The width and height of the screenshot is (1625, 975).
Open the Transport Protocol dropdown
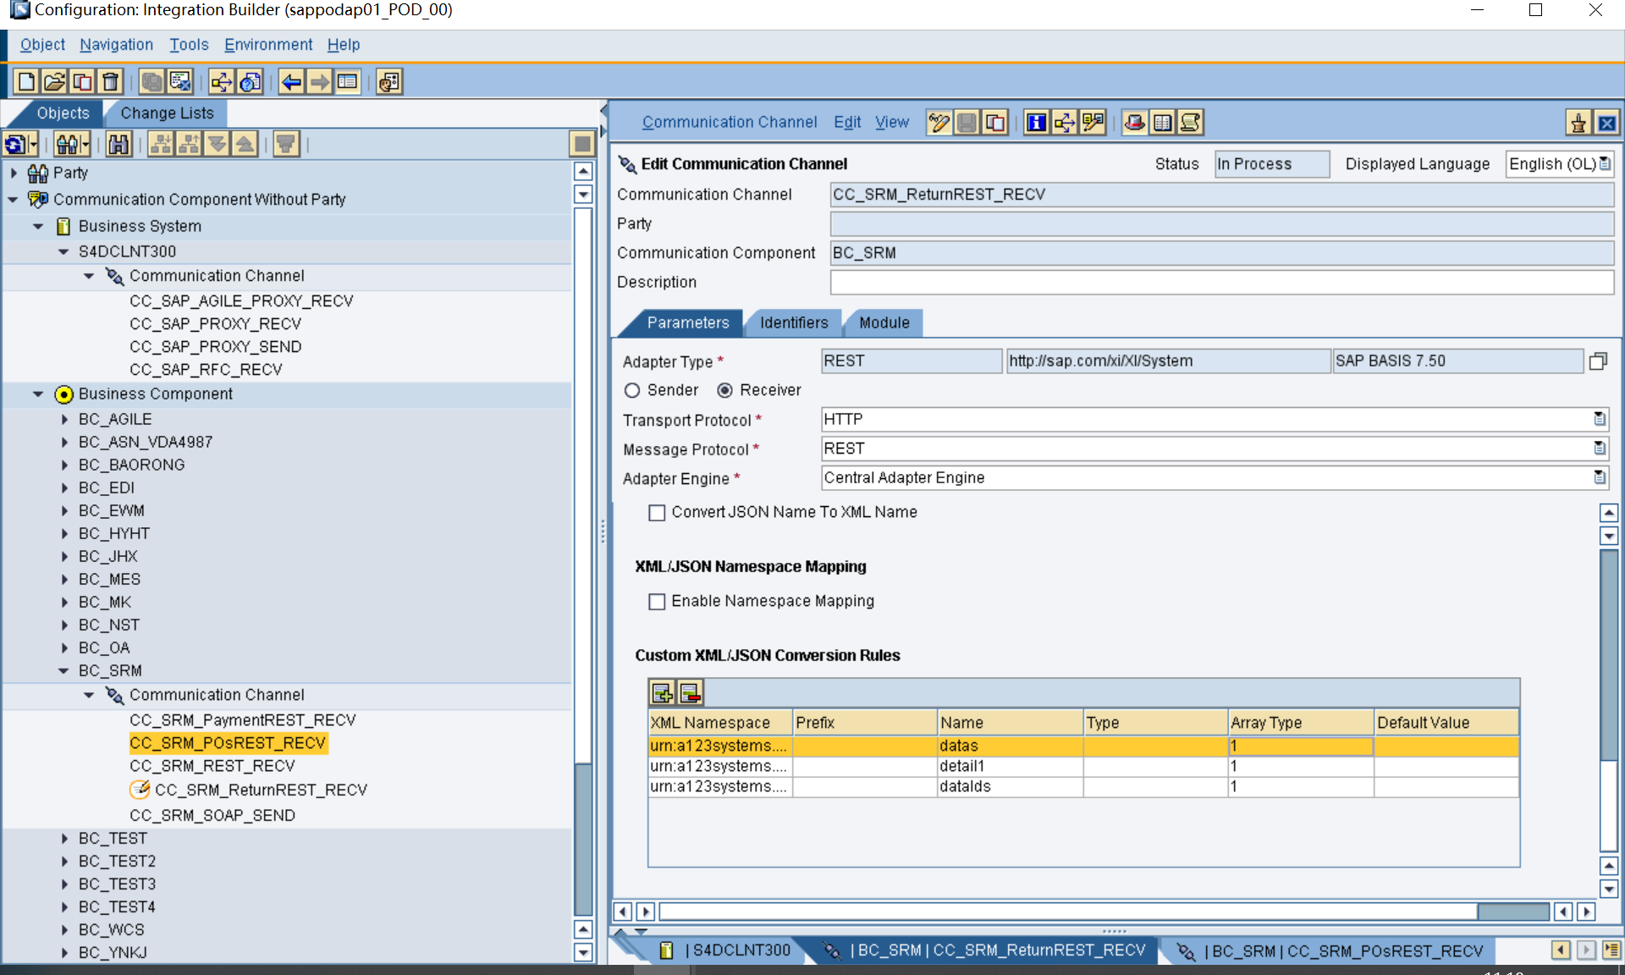point(1599,419)
